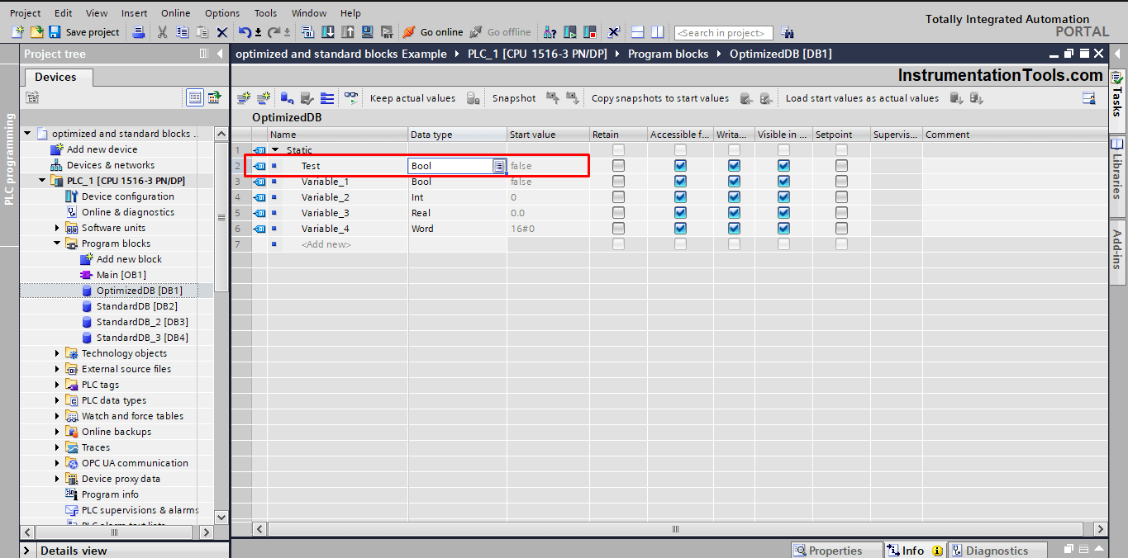The image size is (1128, 558).
Task: Click Copy snapshots to start values
Action: click(x=660, y=98)
